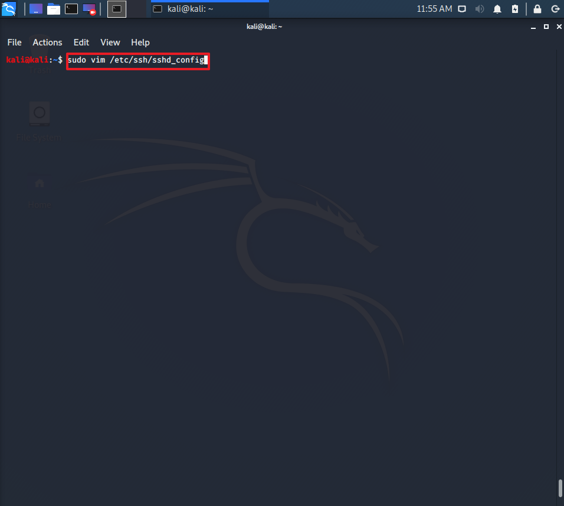Minimize the terminal window
The image size is (564, 506).
click(x=533, y=27)
